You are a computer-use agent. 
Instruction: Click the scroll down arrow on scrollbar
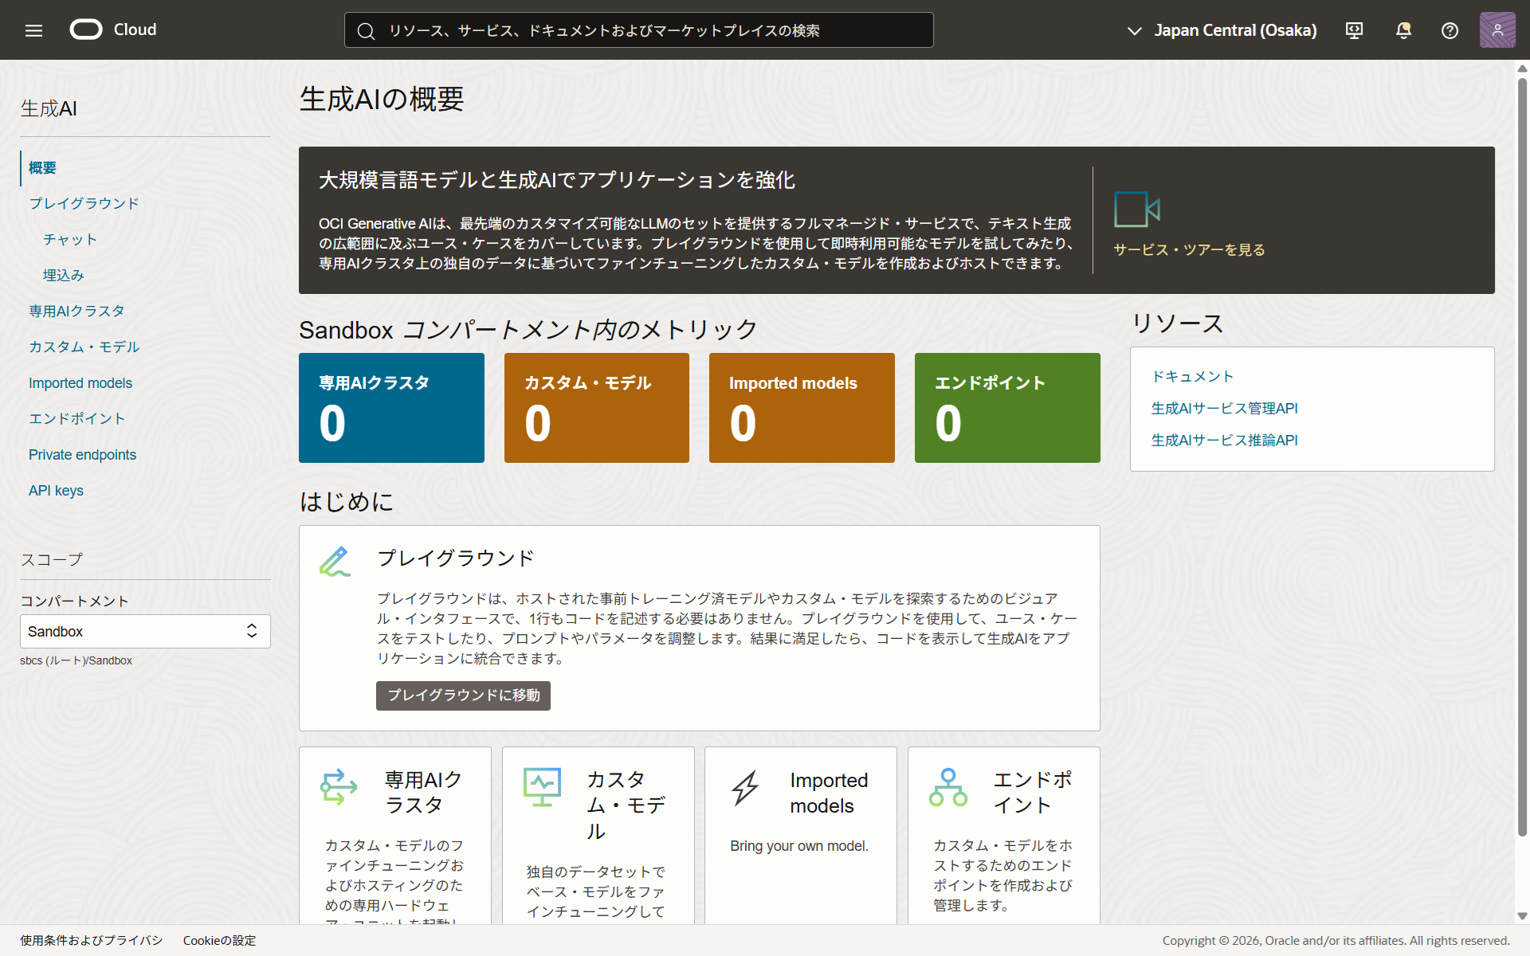pyautogui.click(x=1522, y=916)
